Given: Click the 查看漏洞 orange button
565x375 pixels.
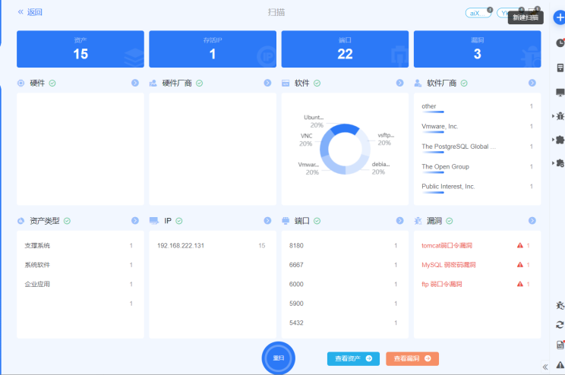Looking at the screenshot, I should click(x=412, y=358).
